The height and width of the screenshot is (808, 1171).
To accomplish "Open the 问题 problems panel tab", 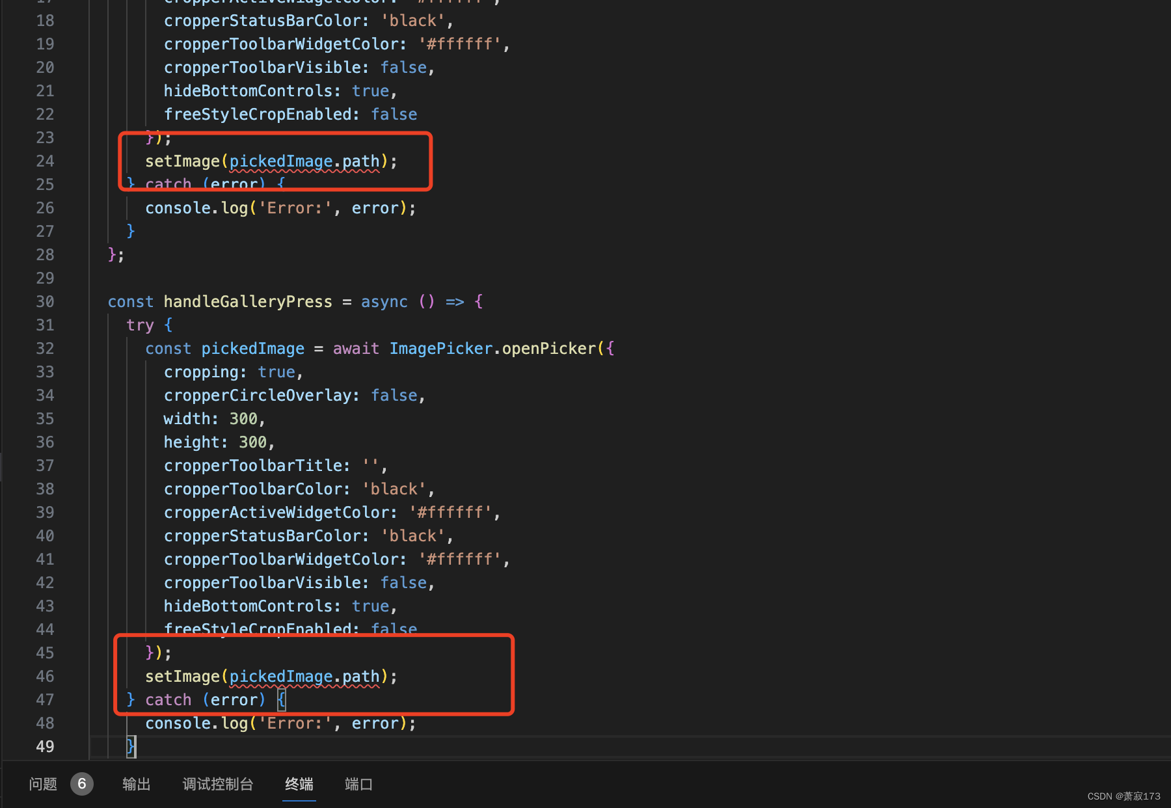I will click(43, 784).
